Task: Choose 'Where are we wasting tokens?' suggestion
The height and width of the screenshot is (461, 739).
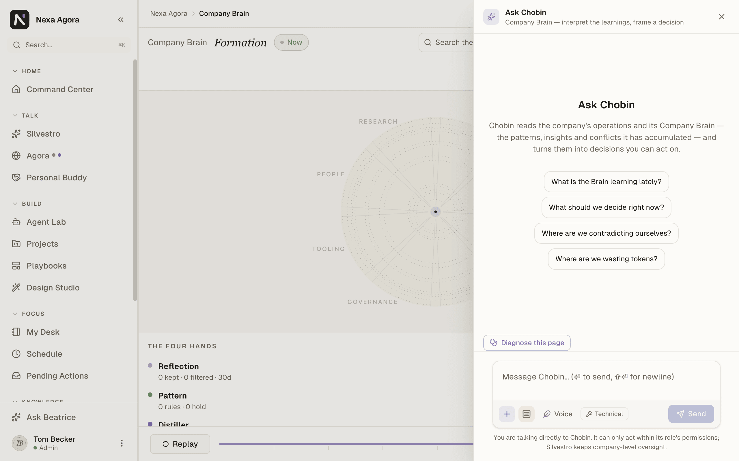Action: pos(606,259)
